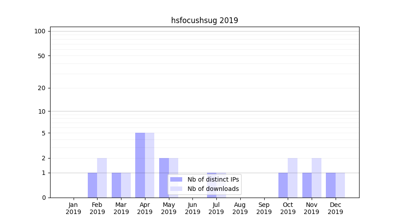Viewport: 399px width, 222px height.
Task: Click the Jan 2019 x-axis label
Action: 74,208
